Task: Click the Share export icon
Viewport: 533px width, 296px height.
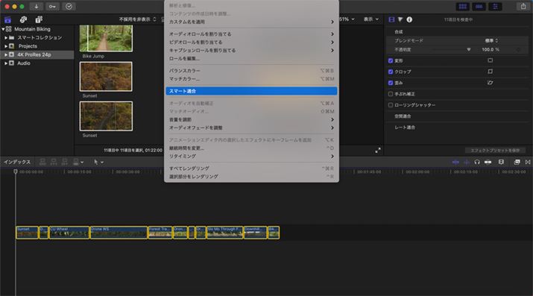Action: [x=523, y=7]
